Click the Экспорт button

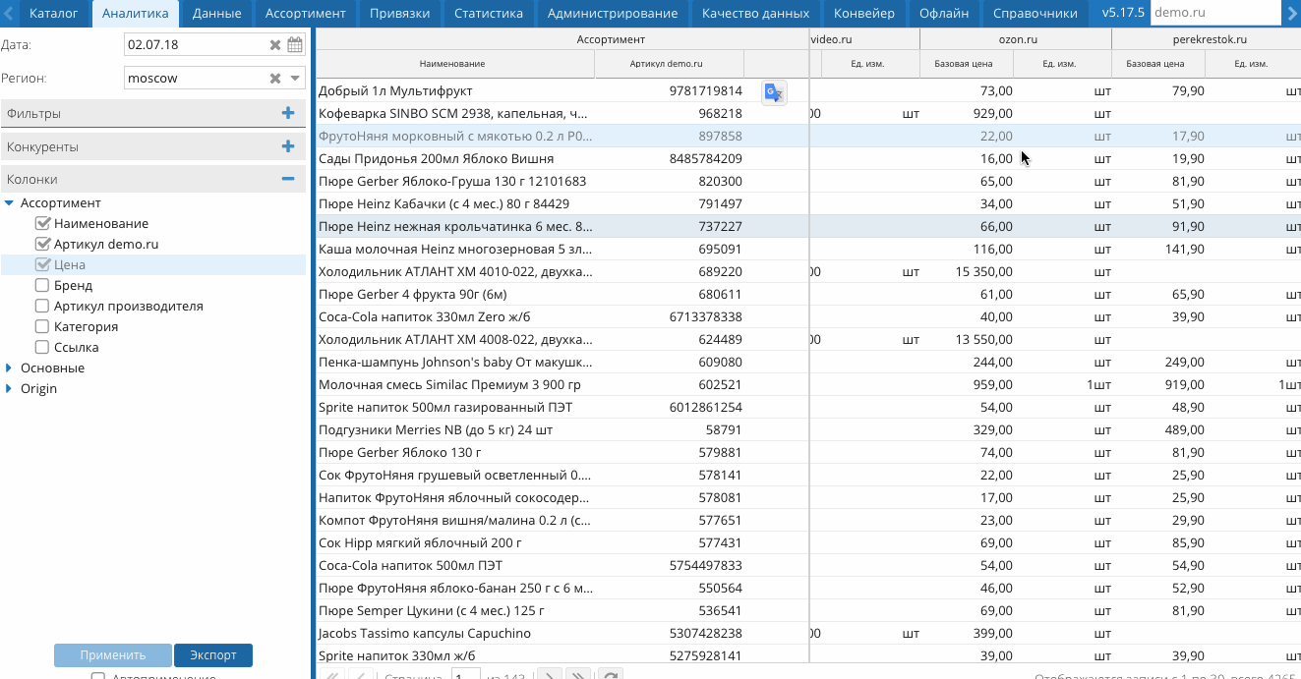[213, 655]
